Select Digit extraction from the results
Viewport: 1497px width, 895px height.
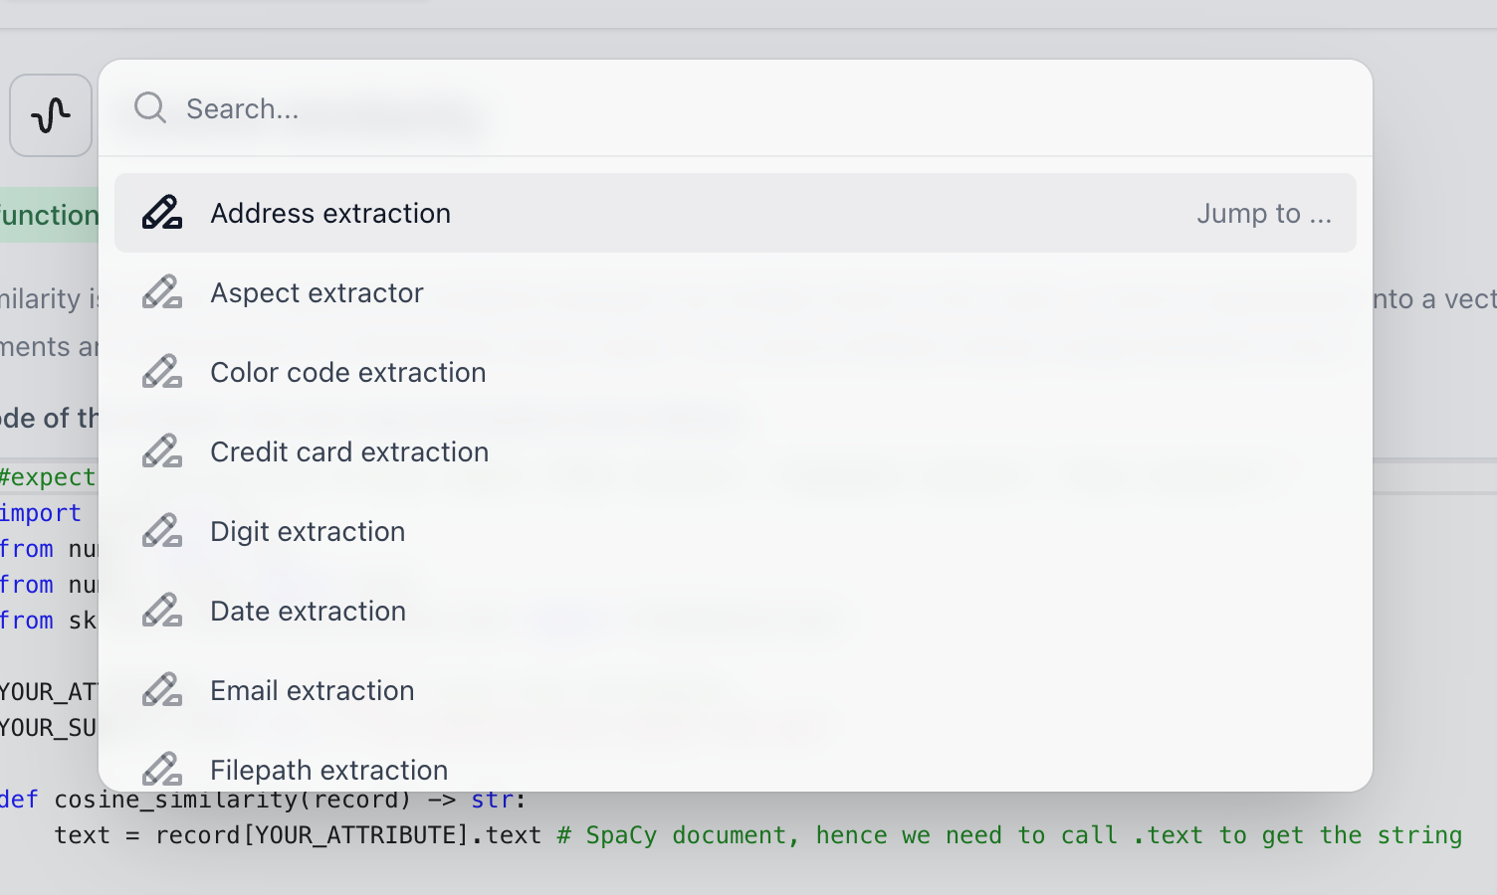(307, 531)
